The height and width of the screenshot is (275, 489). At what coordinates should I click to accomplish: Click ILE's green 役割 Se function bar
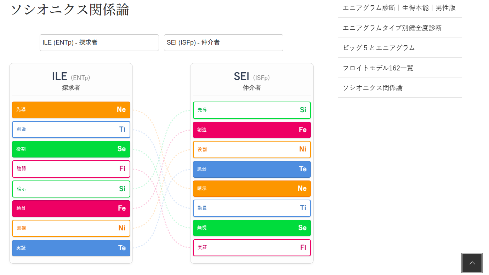click(71, 149)
